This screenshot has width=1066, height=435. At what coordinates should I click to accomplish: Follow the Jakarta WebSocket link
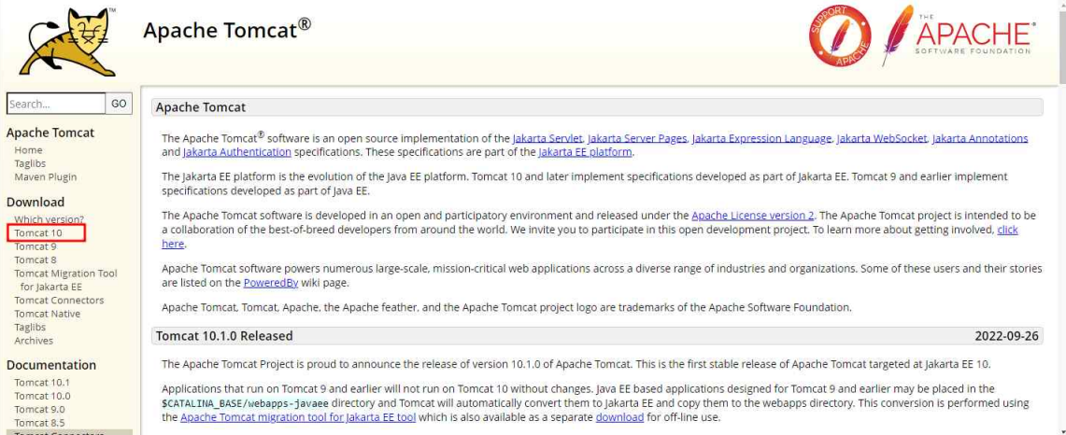point(882,139)
